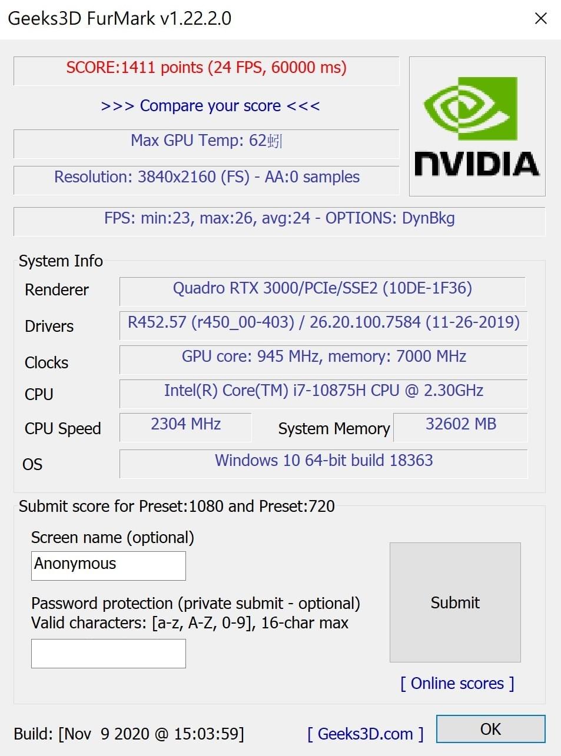Screen dimensions: 561x756
Task: Click the Resolution 3840x2160 field
Action: coord(206,180)
